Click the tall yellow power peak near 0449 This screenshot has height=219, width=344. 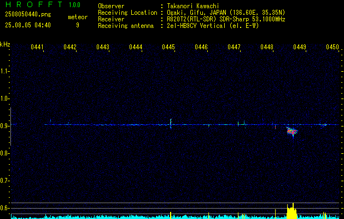(292, 211)
